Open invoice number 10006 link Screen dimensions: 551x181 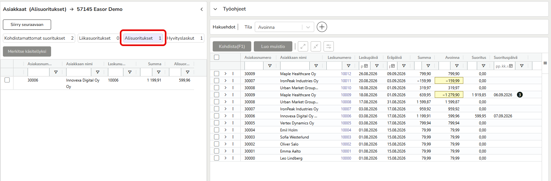pyautogui.click(x=346, y=116)
